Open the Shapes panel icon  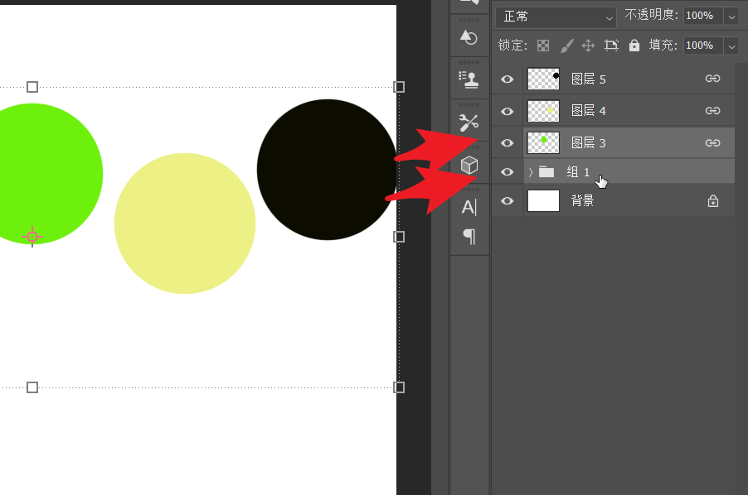coord(469,37)
